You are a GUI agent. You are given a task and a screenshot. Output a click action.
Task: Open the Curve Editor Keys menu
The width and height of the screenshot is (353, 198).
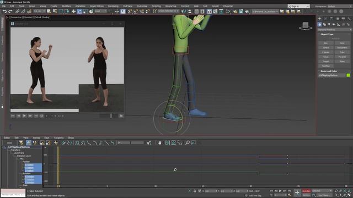pos(46,138)
